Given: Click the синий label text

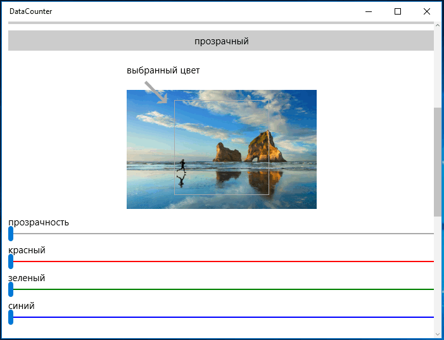Looking at the screenshot, I should pyautogui.click(x=22, y=306).
